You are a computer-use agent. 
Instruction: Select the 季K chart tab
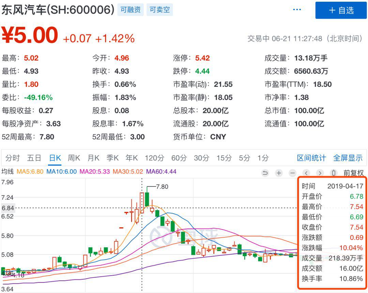[x=112, y=158]
